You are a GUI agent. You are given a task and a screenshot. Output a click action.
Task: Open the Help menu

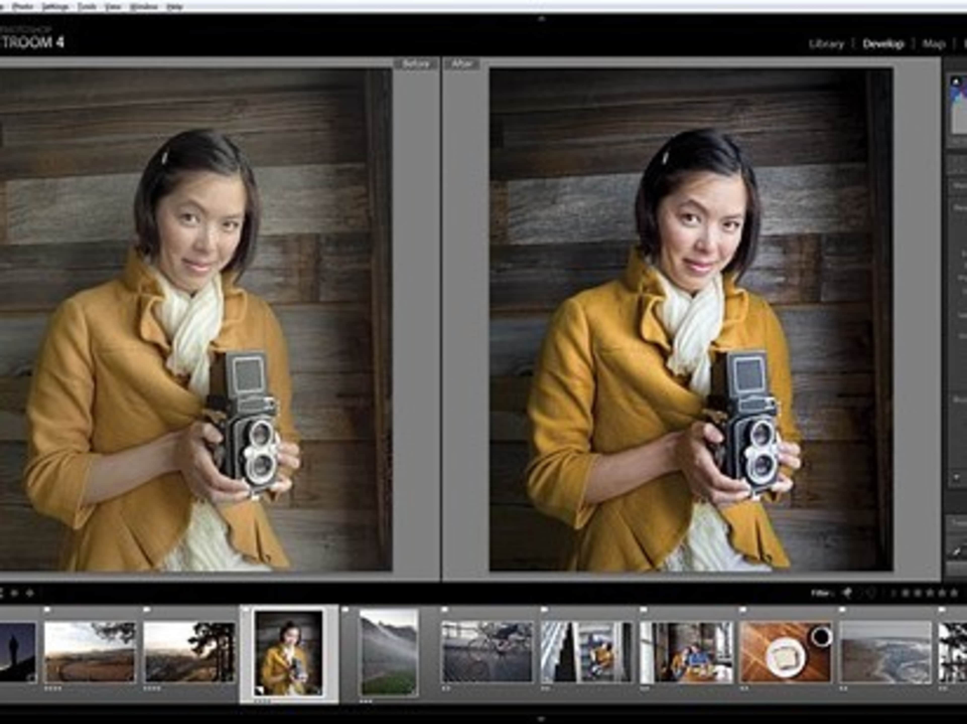(175, 7)
